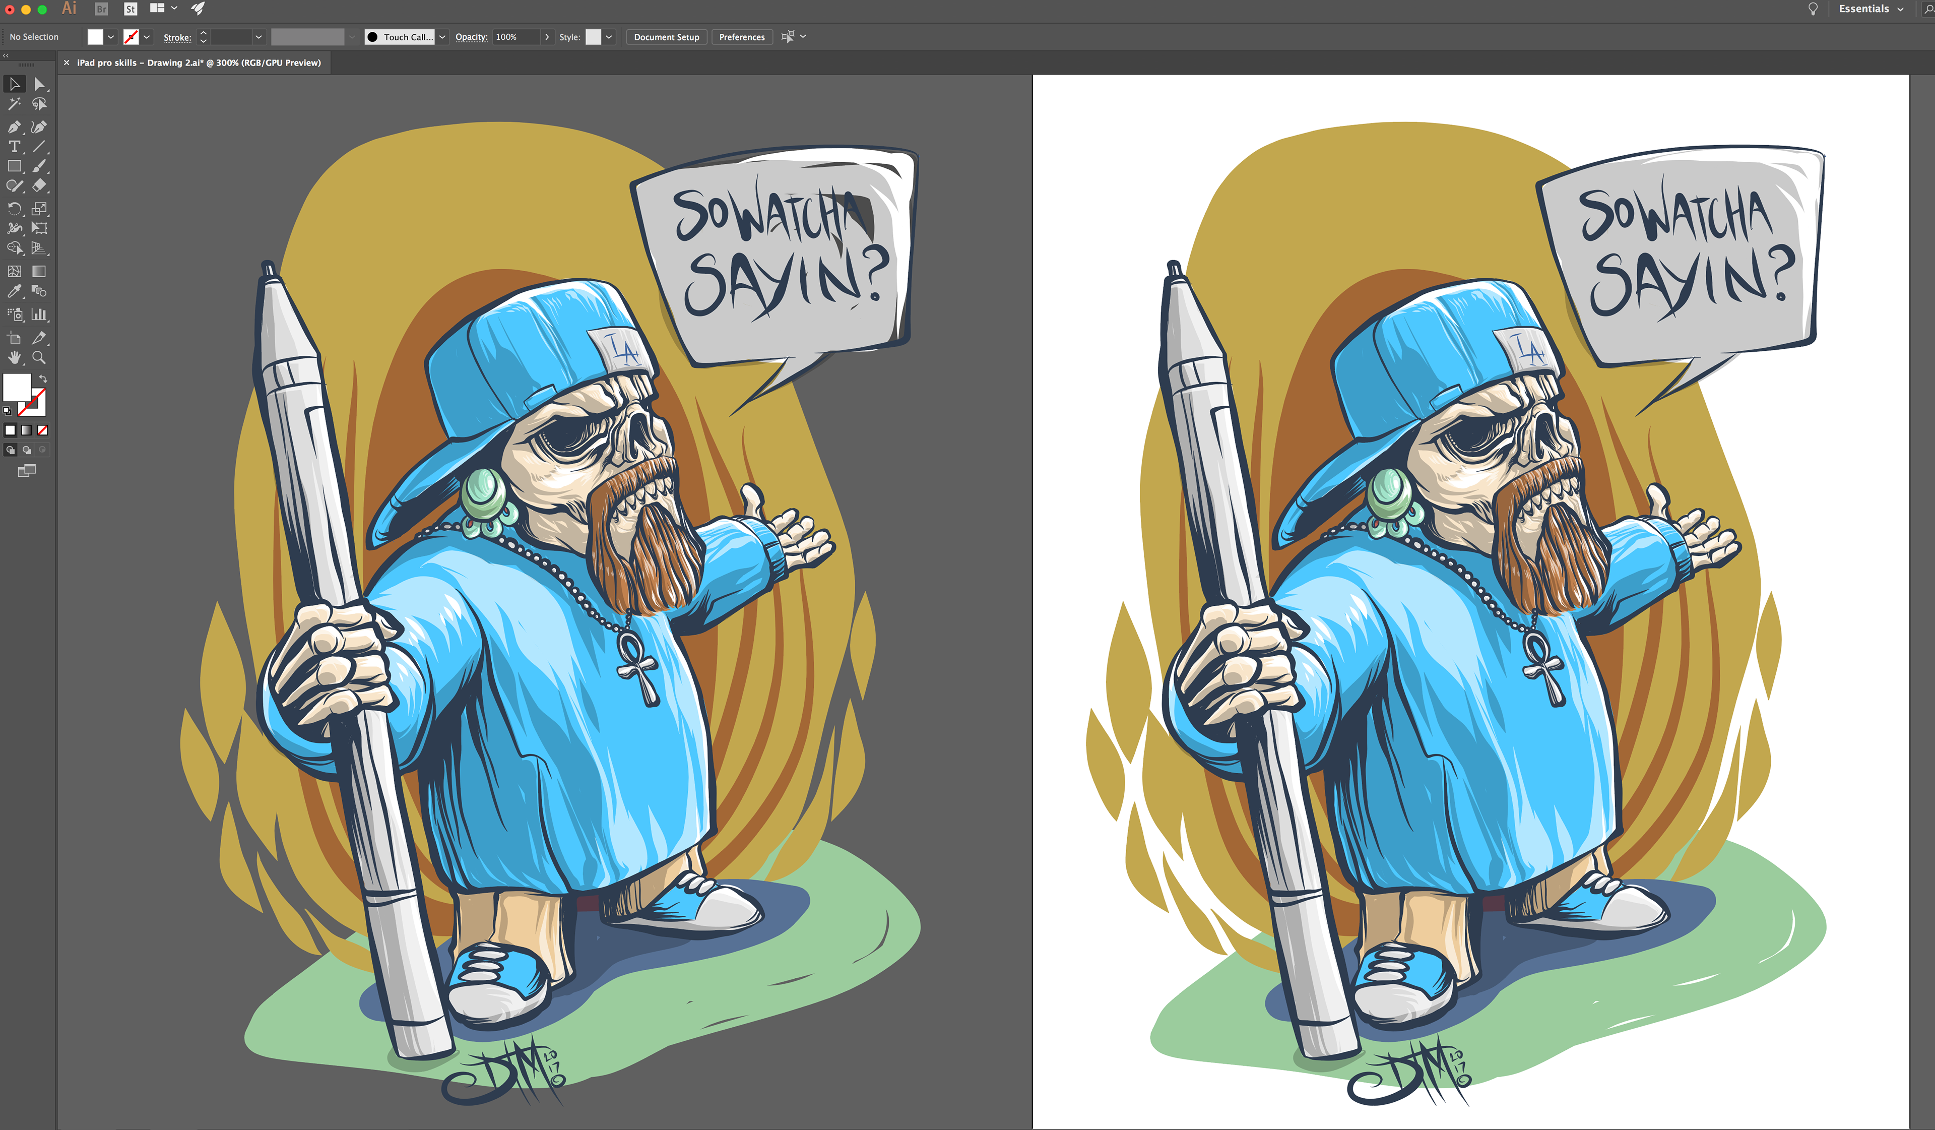The height and width of the screenshot is (1130, 1935).
Task: Click the GPU Performance rocket icon
Action: (198, 9)
